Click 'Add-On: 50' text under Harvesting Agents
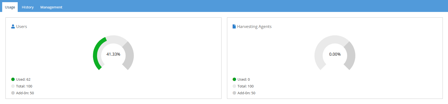 click(x=246, y=93)
